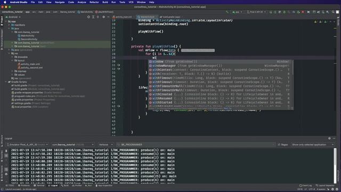Screen dimensions: 341x192
Task: Open com.ibareq_tutorial process dropdown in Logcat
Action: (73, 145)
